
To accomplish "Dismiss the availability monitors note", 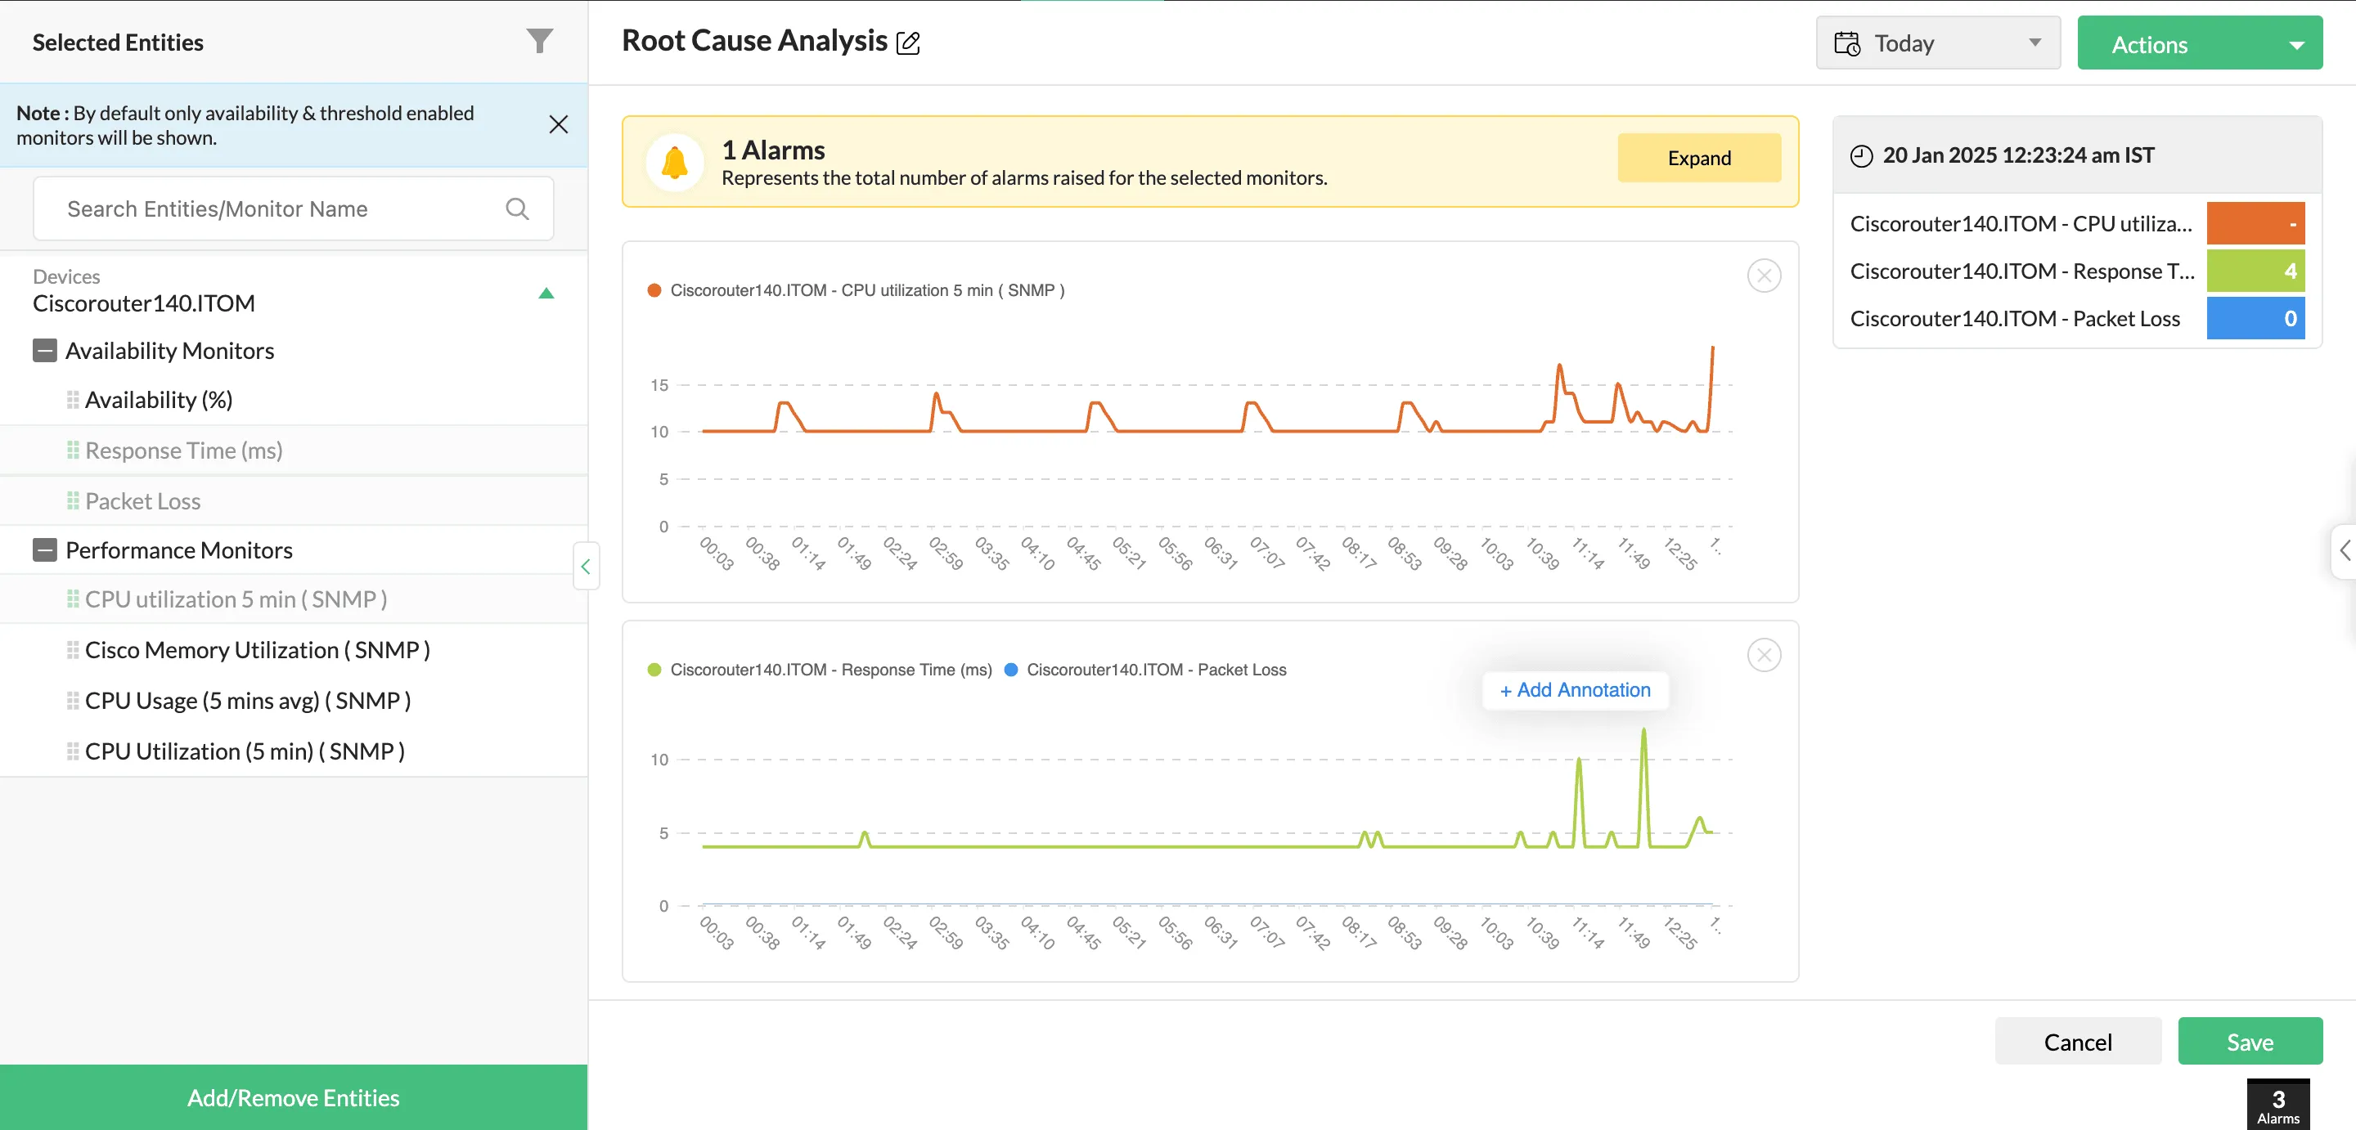I will point(559,124).
